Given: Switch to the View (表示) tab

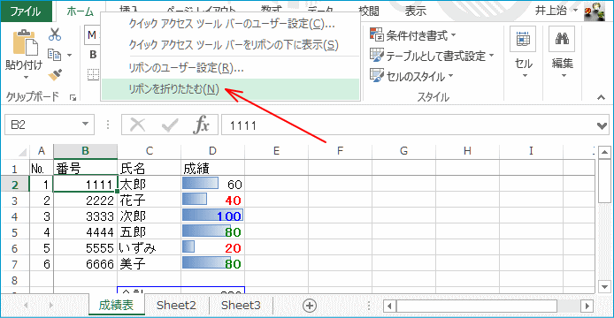Looking at the screenshot, I should point(415,11).
